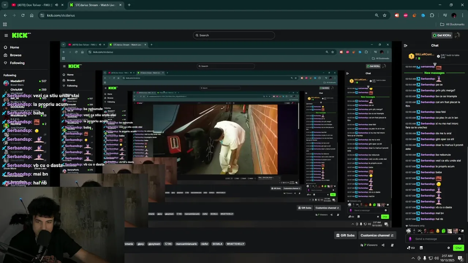This screenshot has height=263, width=468.
Task: Click WHATTEHELLY stream tag
Action: point(235,244)
